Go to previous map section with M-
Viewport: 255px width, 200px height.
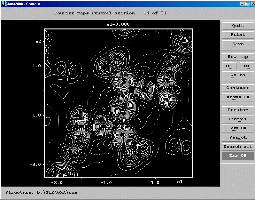tap(229, 66)
